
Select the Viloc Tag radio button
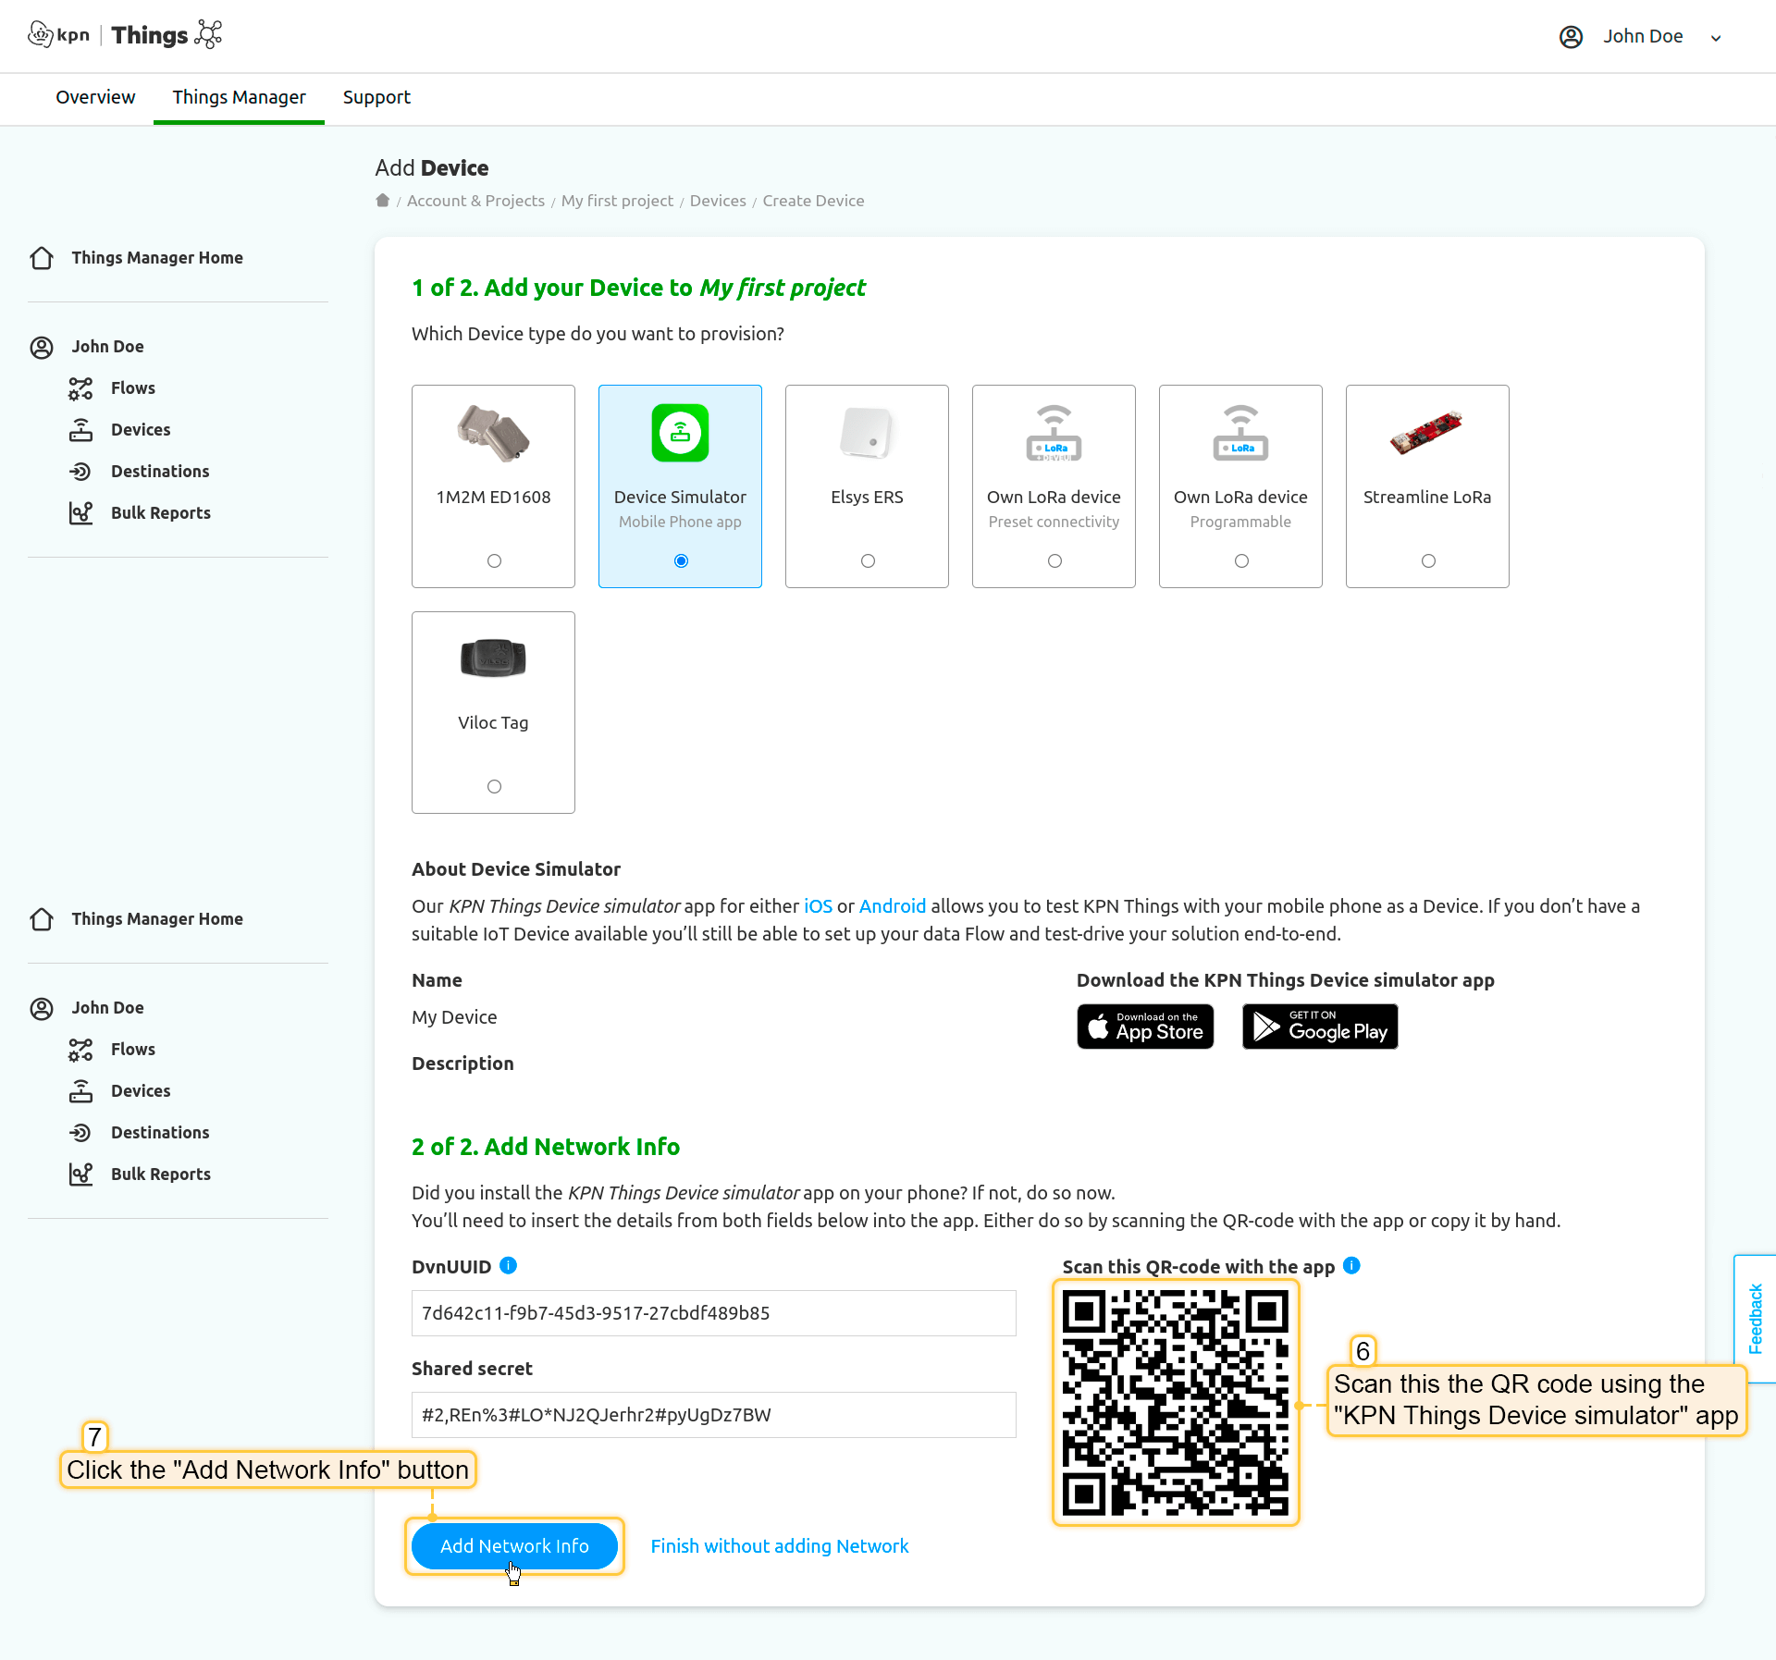pyautogui.click(x=494, y=787)
